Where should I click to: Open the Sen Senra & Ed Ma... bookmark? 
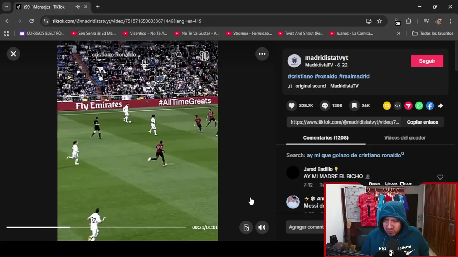[93, 34]
